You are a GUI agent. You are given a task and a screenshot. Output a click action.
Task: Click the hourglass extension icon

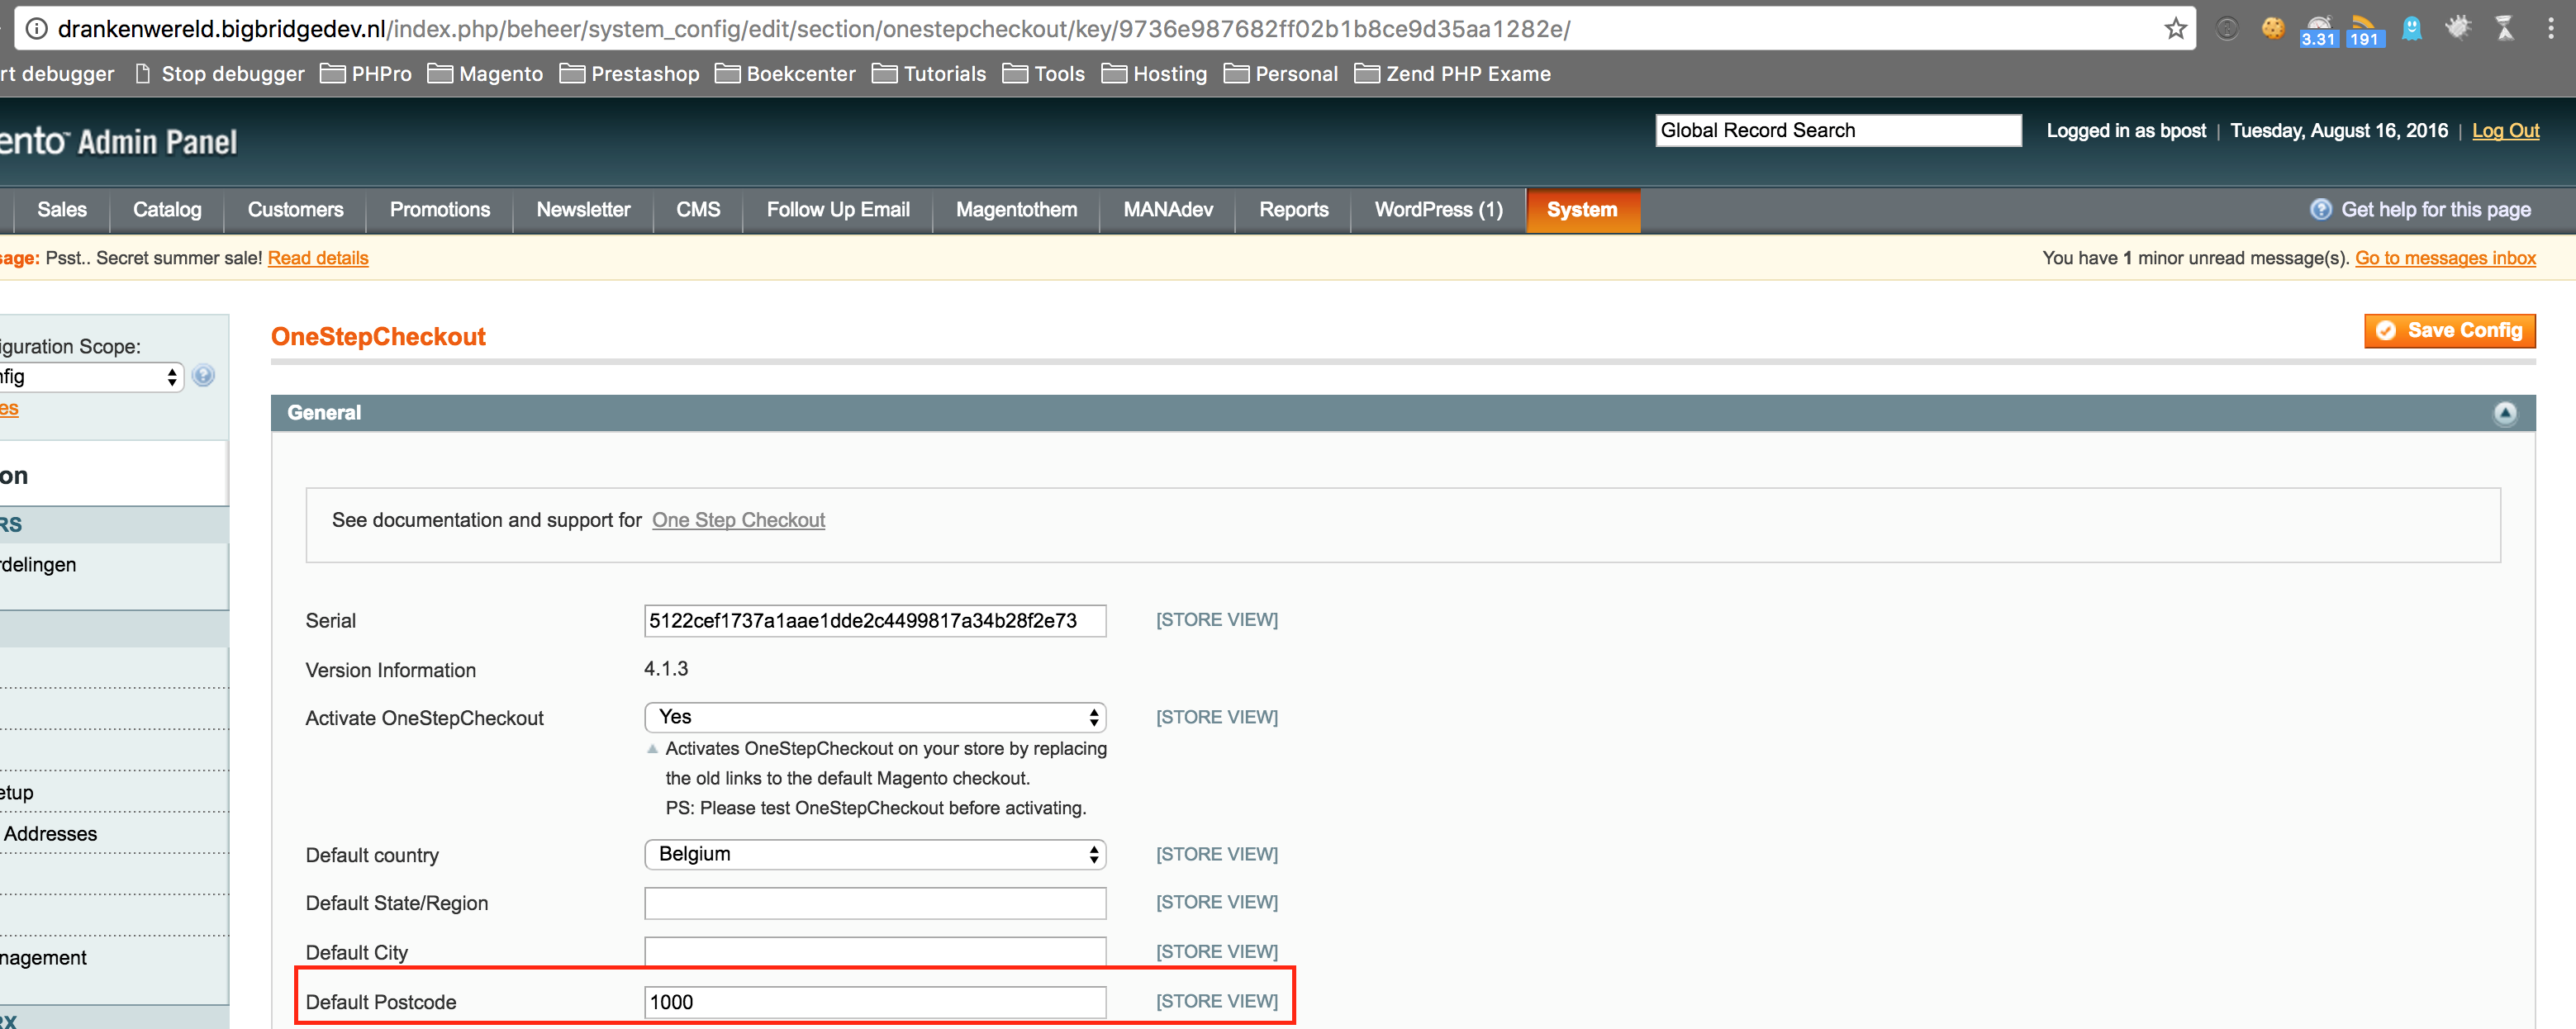[2504, 28]
